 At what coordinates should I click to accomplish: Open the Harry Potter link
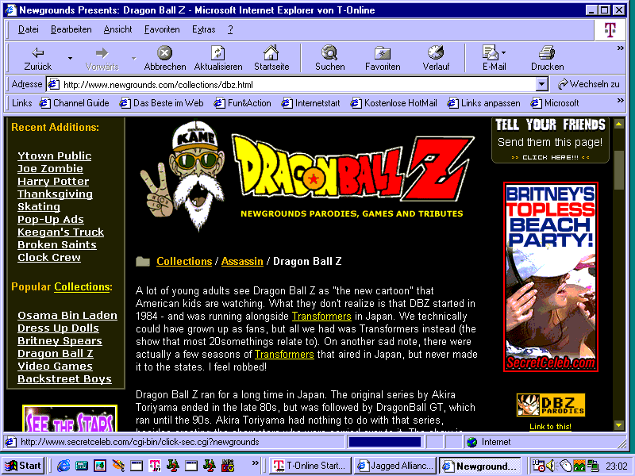coord(53,182)
